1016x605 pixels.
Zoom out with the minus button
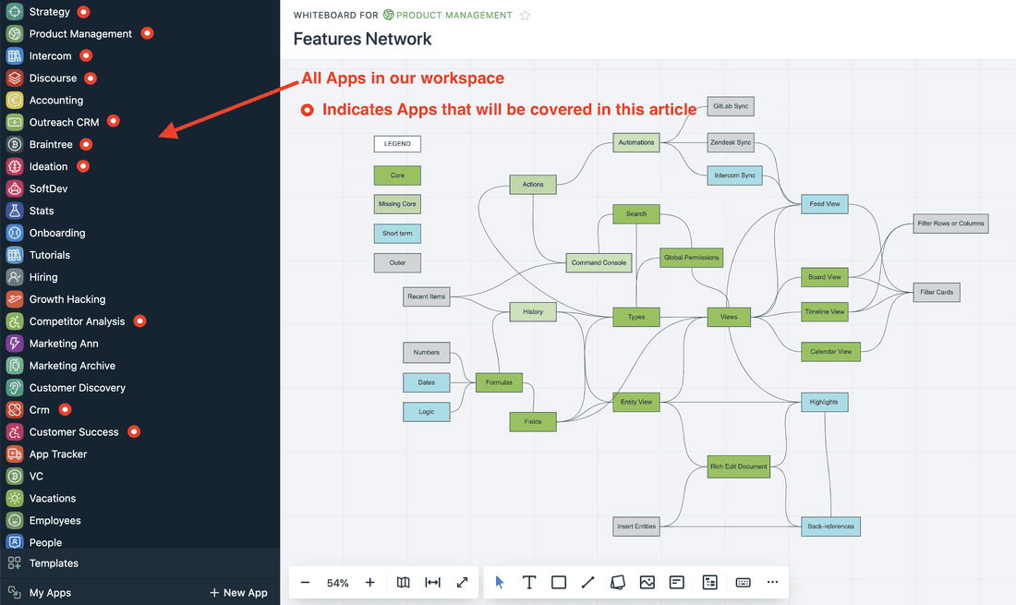pyautogui.click(x=306, y=583)
